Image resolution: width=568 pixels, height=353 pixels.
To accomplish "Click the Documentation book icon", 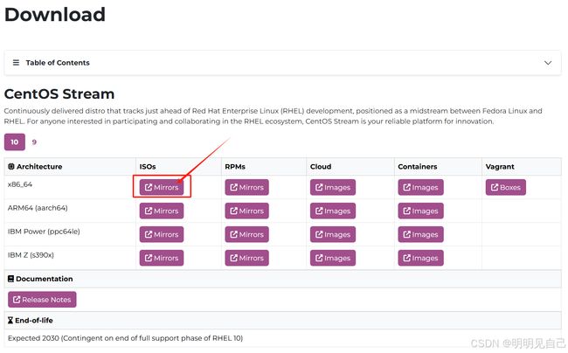I will 10,279.
